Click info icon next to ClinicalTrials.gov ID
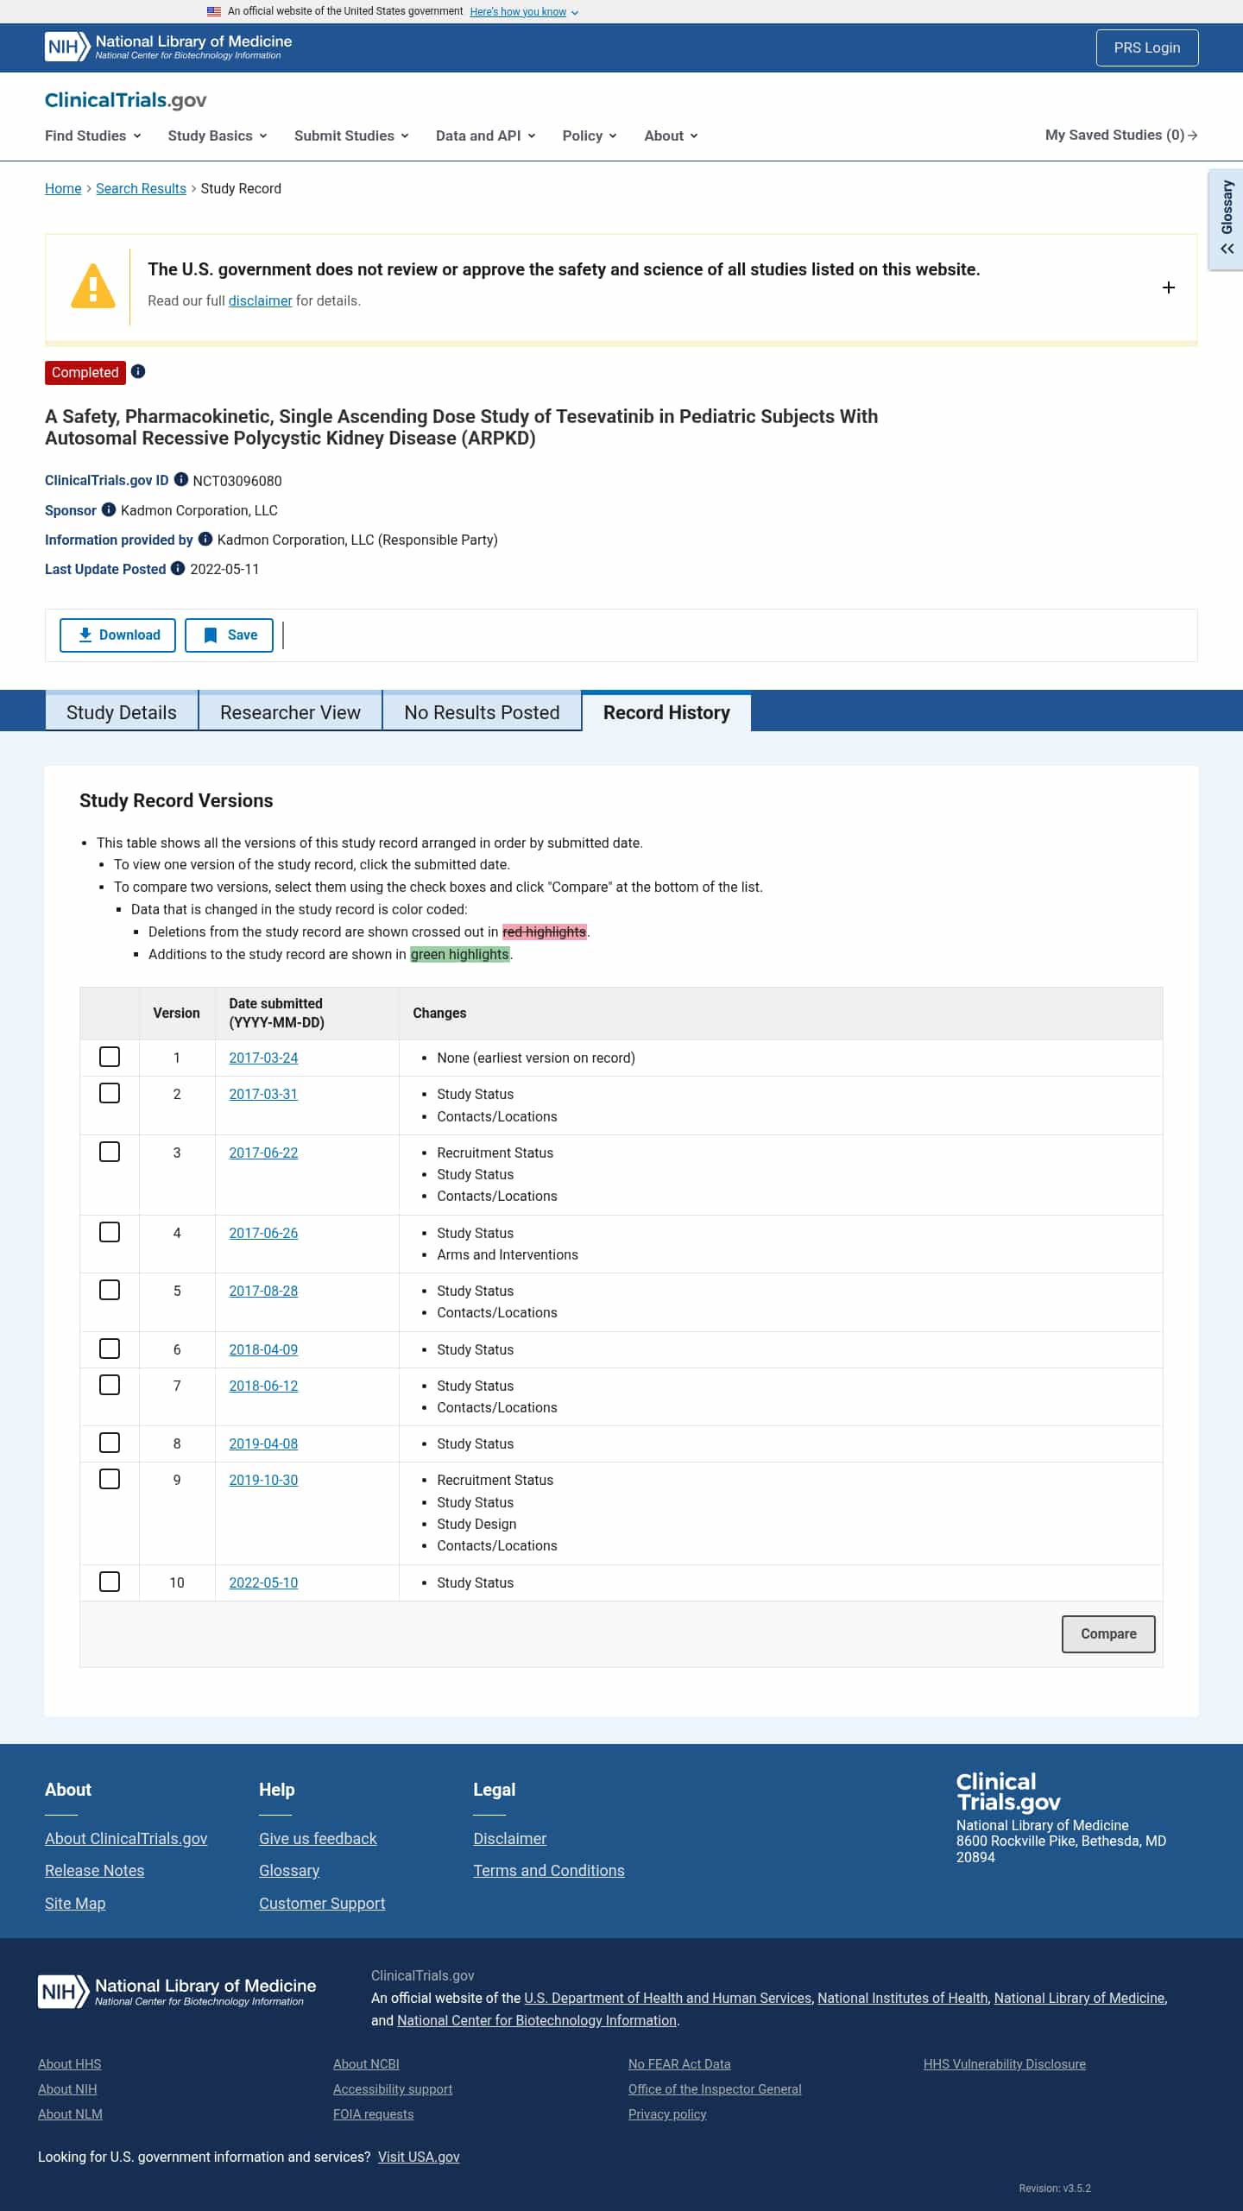The height and width of the screenshot is (2211, 1243). [180, 479]
